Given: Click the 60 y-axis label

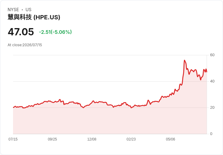Looking at the screenshot, I should [x=212, y=55].
